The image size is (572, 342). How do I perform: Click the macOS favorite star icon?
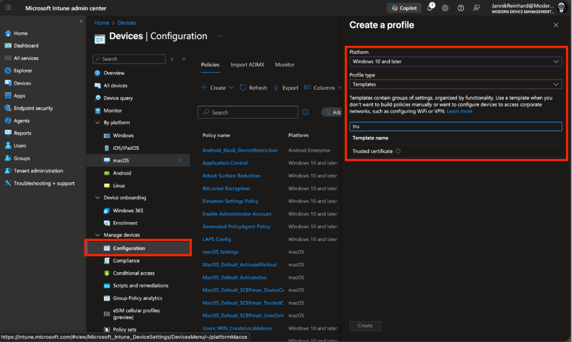point(180,160)
